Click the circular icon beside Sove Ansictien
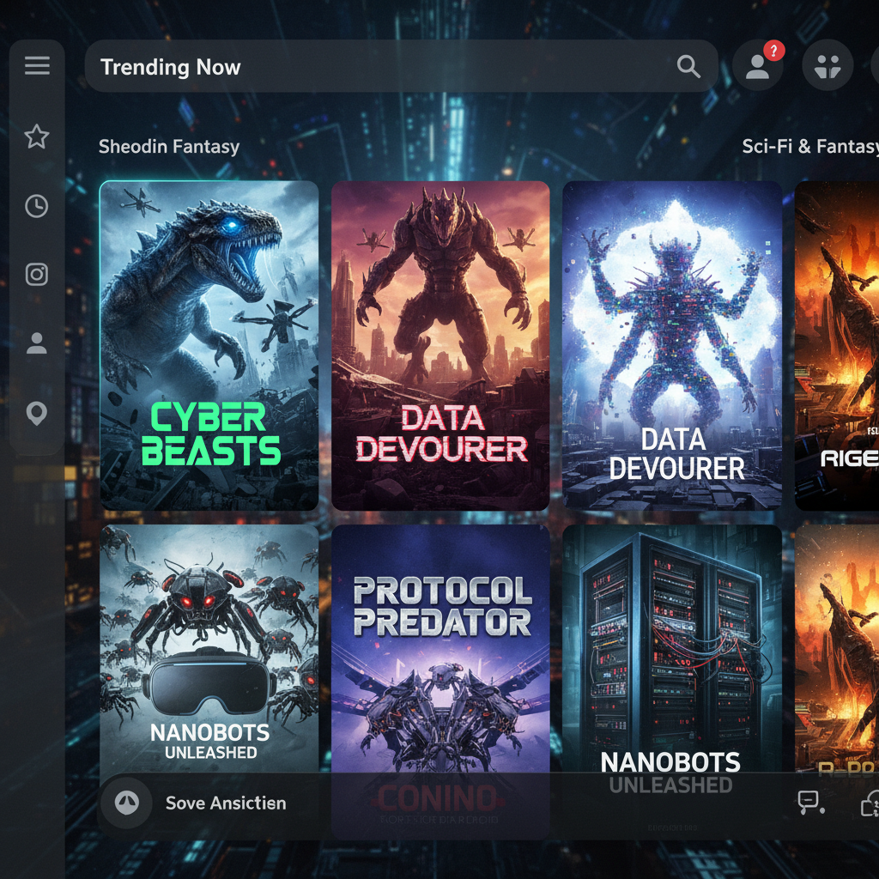The height and width of the screenshot is (879, 879). click(127, 803)
